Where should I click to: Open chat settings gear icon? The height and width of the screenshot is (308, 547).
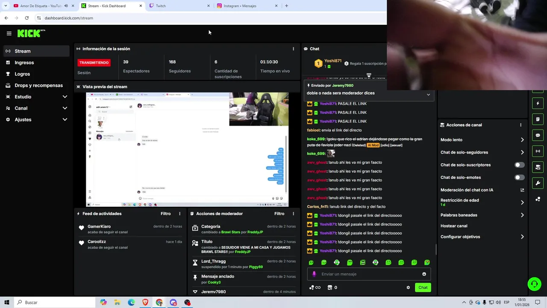(408, 287)
